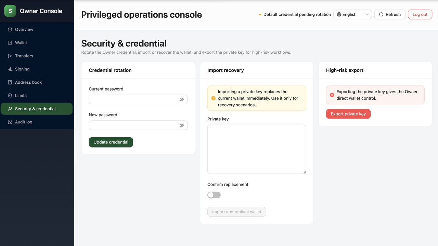Click the language dropdown chevron arrow
Viewport: 438px width, 246px height.
(367, 15)
